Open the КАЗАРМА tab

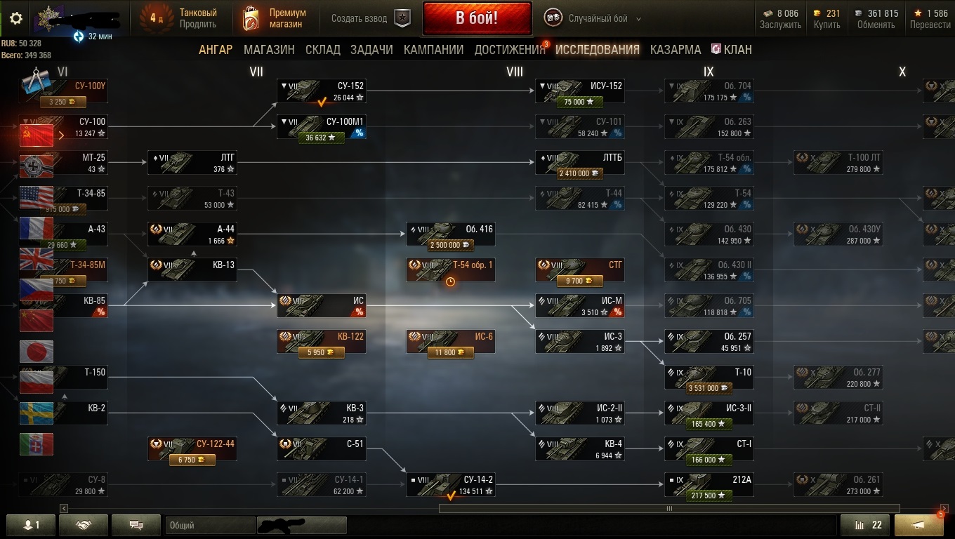click(x=676, y=50)
